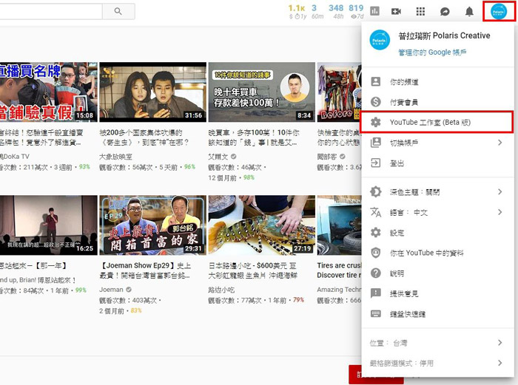
Task: Select 付費會員 menu item
Action: click(404, 102)
